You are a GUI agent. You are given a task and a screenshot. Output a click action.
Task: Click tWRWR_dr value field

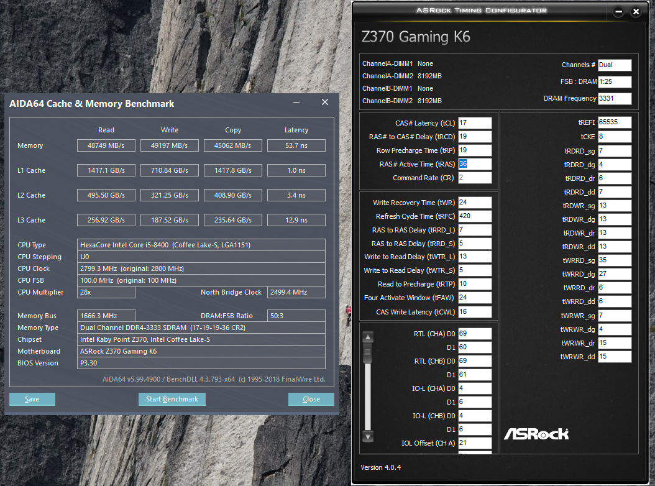point(615,343)
